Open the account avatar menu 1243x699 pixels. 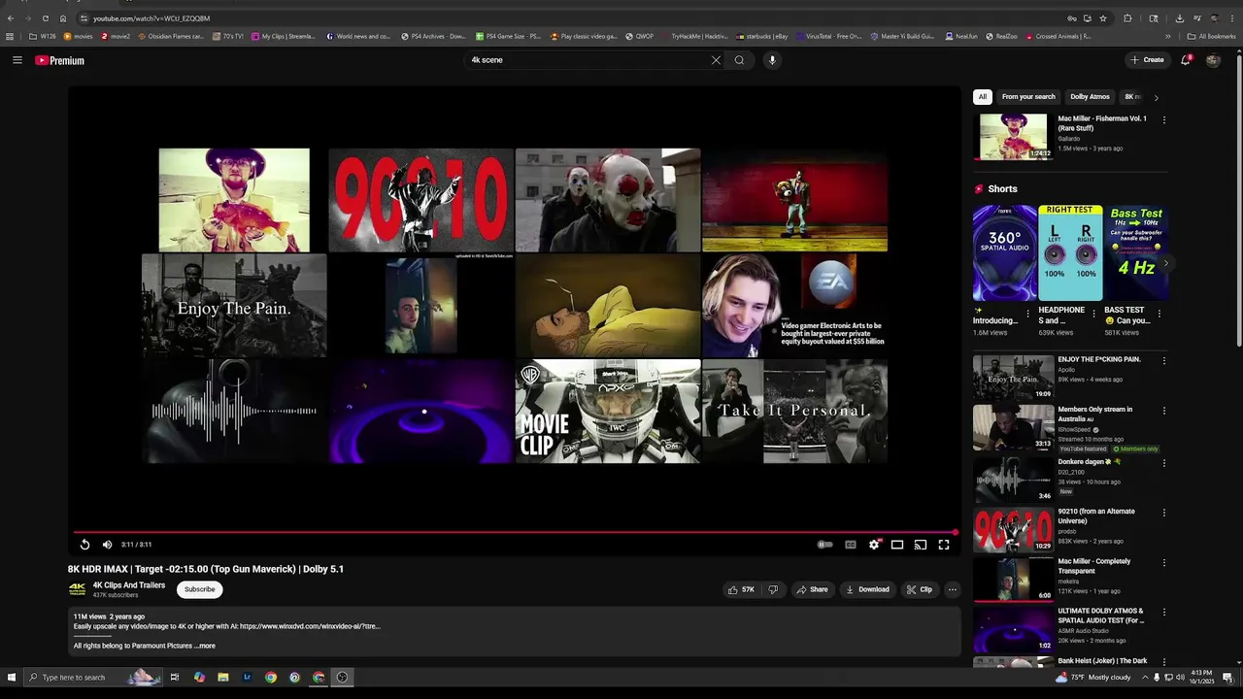1213,60
